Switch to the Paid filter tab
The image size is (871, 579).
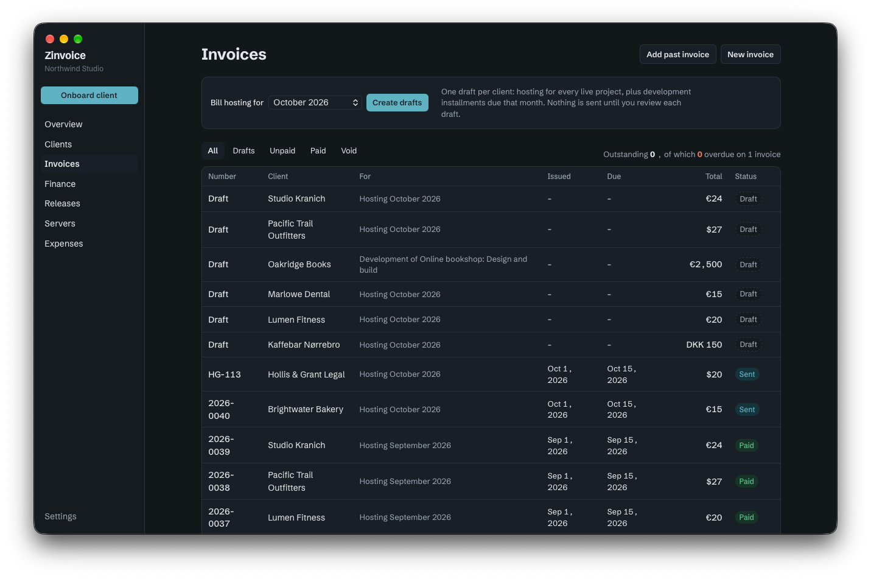click(318, 150)
